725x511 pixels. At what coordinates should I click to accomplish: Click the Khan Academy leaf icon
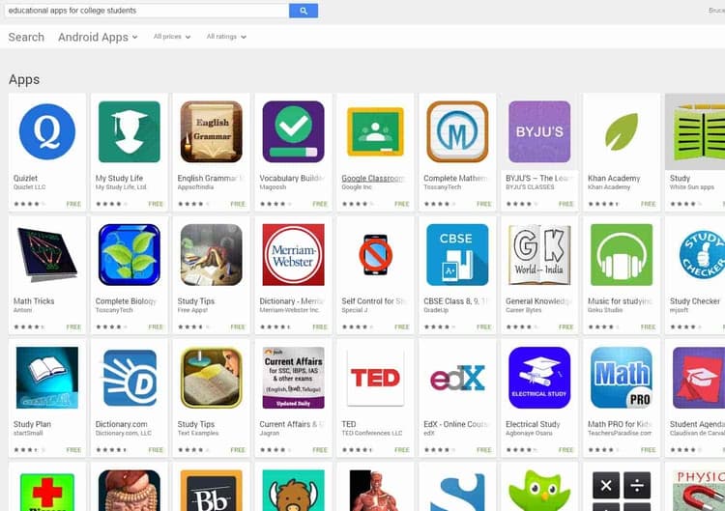(x=622, y=131)
